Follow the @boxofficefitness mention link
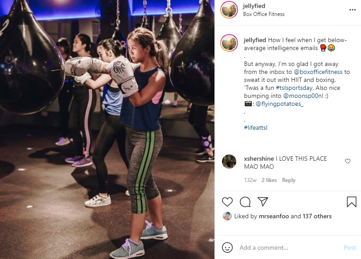Screen dimensions: 361x259 (x=318, y=72)
